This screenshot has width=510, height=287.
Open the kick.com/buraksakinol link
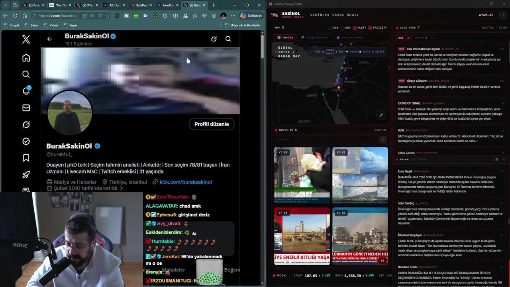[185, 182]
